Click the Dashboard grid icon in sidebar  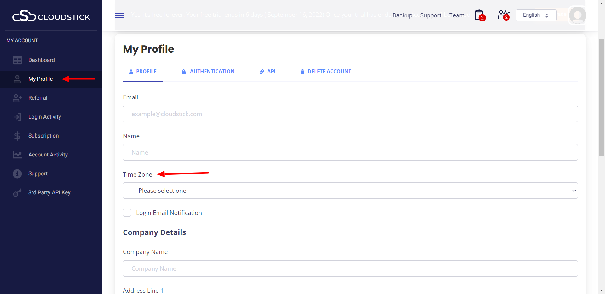(x=17, y=60)
